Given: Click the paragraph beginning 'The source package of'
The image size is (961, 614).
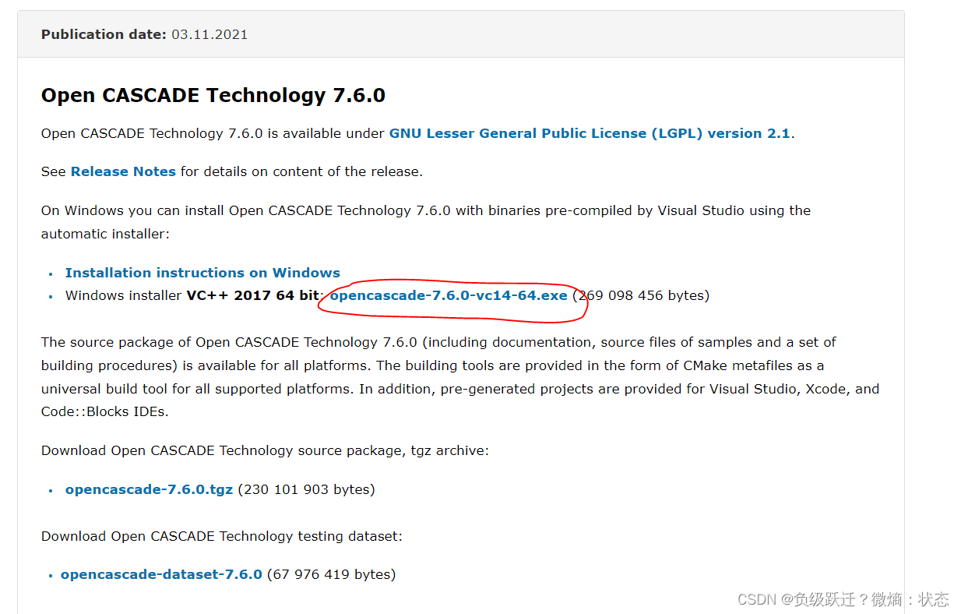Looking at the screenshot, I should [x=460, y=377].
